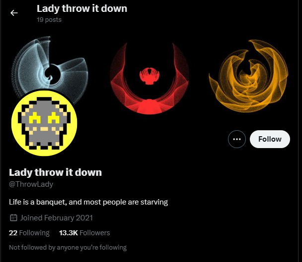The width and height of the screenshot is (302, 262).
Task: Click the header title Lady throw it down
Action: (x=82, y=8)
